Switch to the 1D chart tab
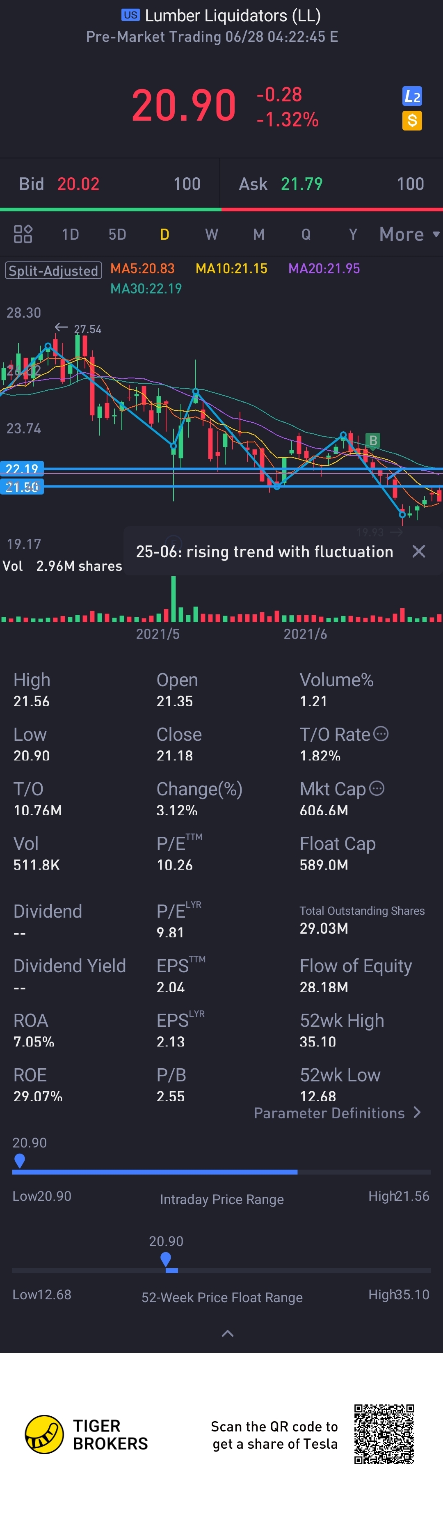 (x=71, y=234)
